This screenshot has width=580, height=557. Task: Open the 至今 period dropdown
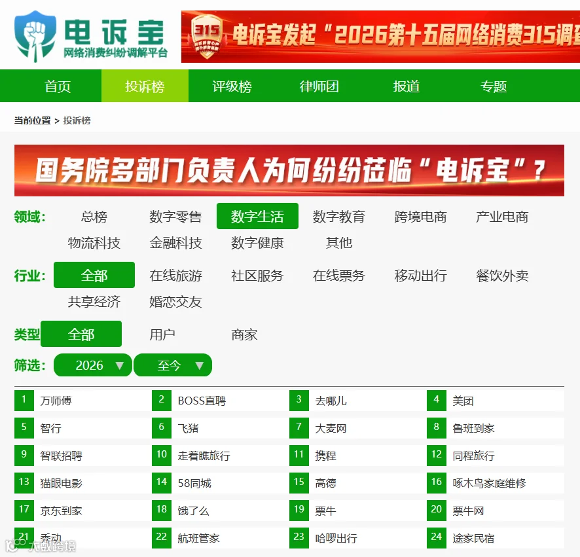click(x=173, y=365)
